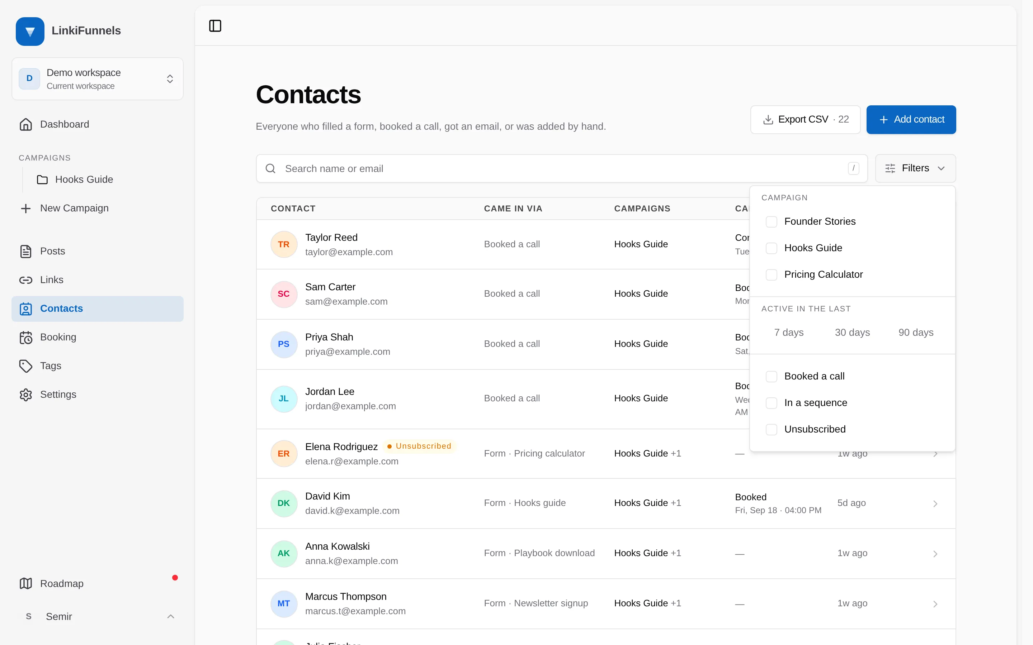Focus the Search name or email field

click(x=561, y=168)
